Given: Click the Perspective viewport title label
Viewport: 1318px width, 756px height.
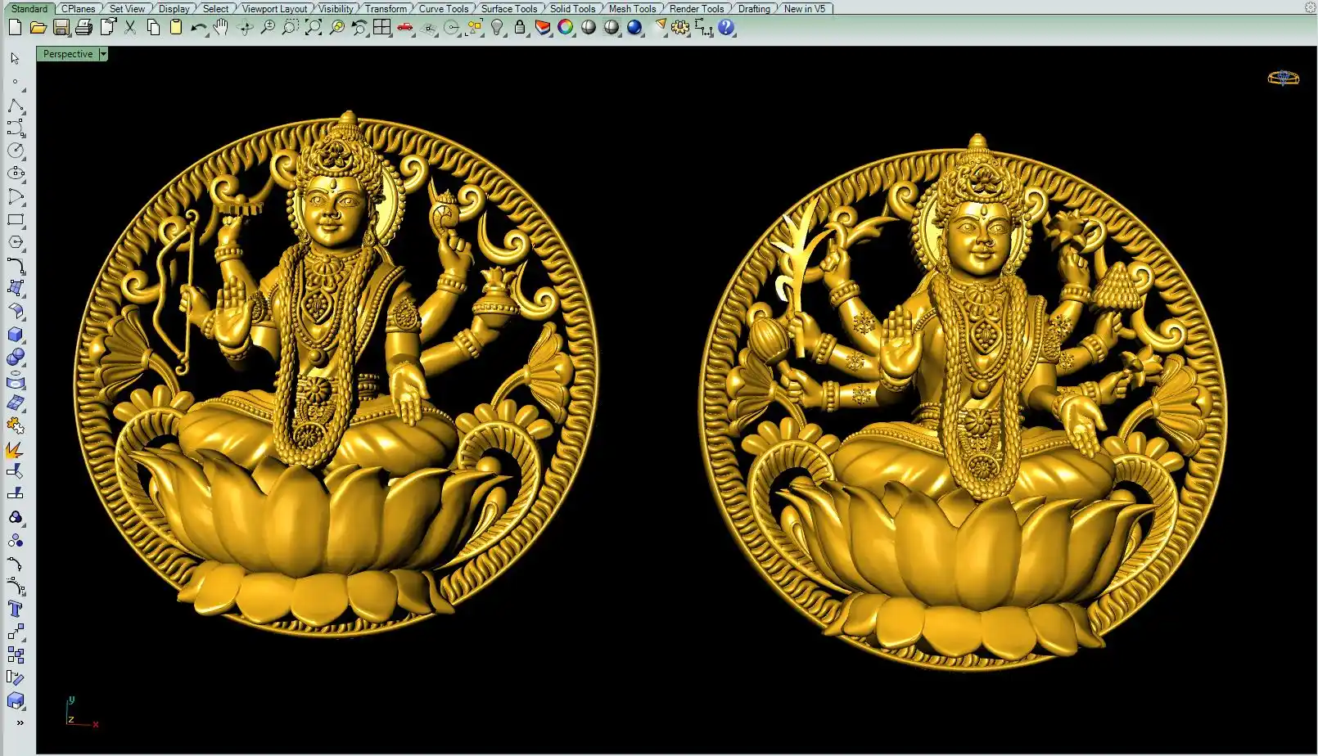Looking at the screenshot, I should pos(68,54).
